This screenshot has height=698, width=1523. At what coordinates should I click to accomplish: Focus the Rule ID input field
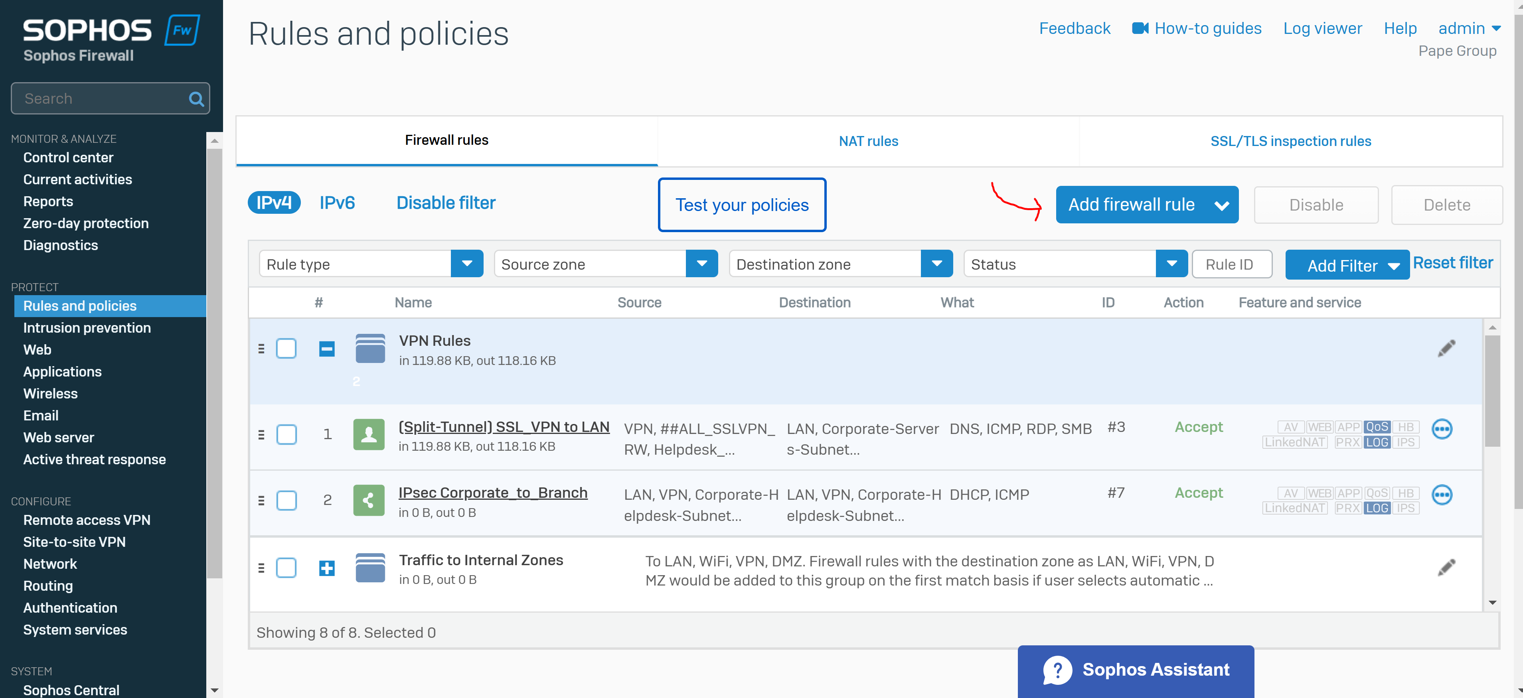coord(1231,264)
